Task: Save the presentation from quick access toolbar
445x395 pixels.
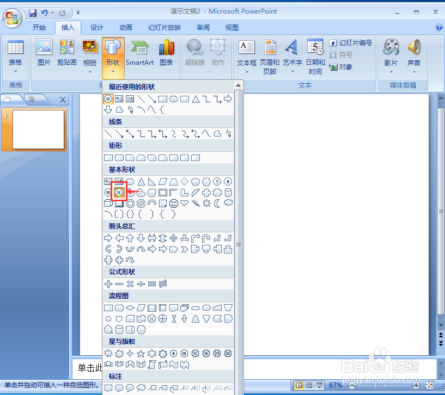Action: tap(33, 13)
